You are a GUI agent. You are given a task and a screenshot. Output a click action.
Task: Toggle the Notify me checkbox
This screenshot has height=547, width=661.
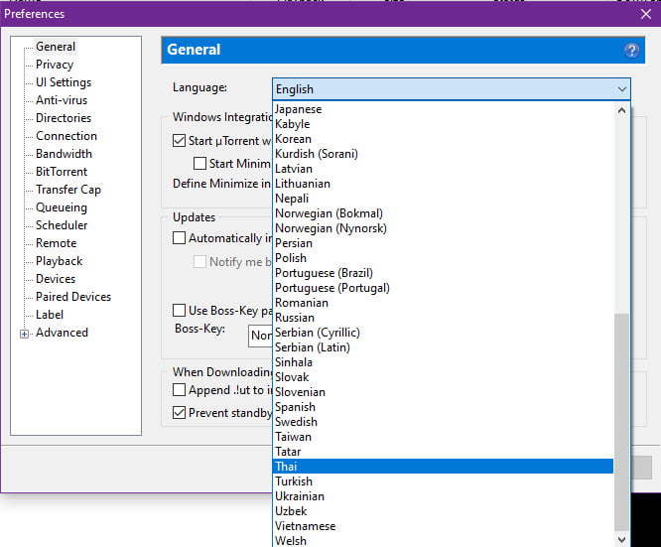(199, 261)
